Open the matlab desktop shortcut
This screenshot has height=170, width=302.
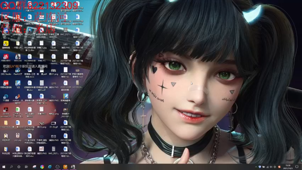click(x=18, y=99)
